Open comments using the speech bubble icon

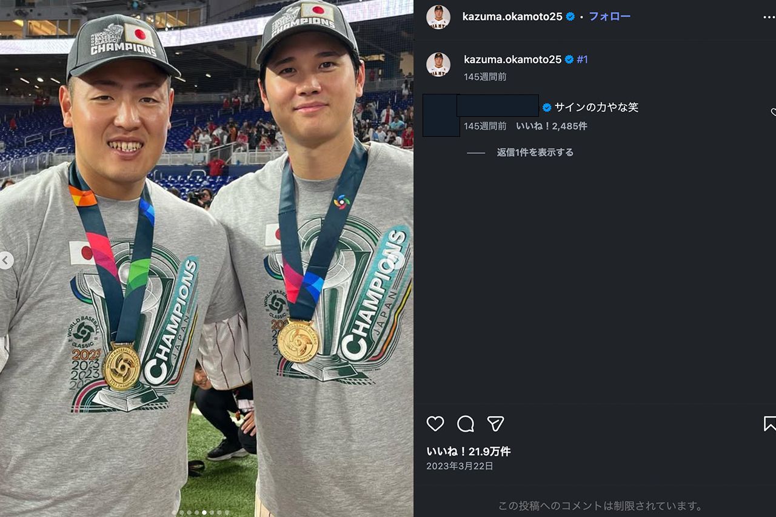coord(464,424)
